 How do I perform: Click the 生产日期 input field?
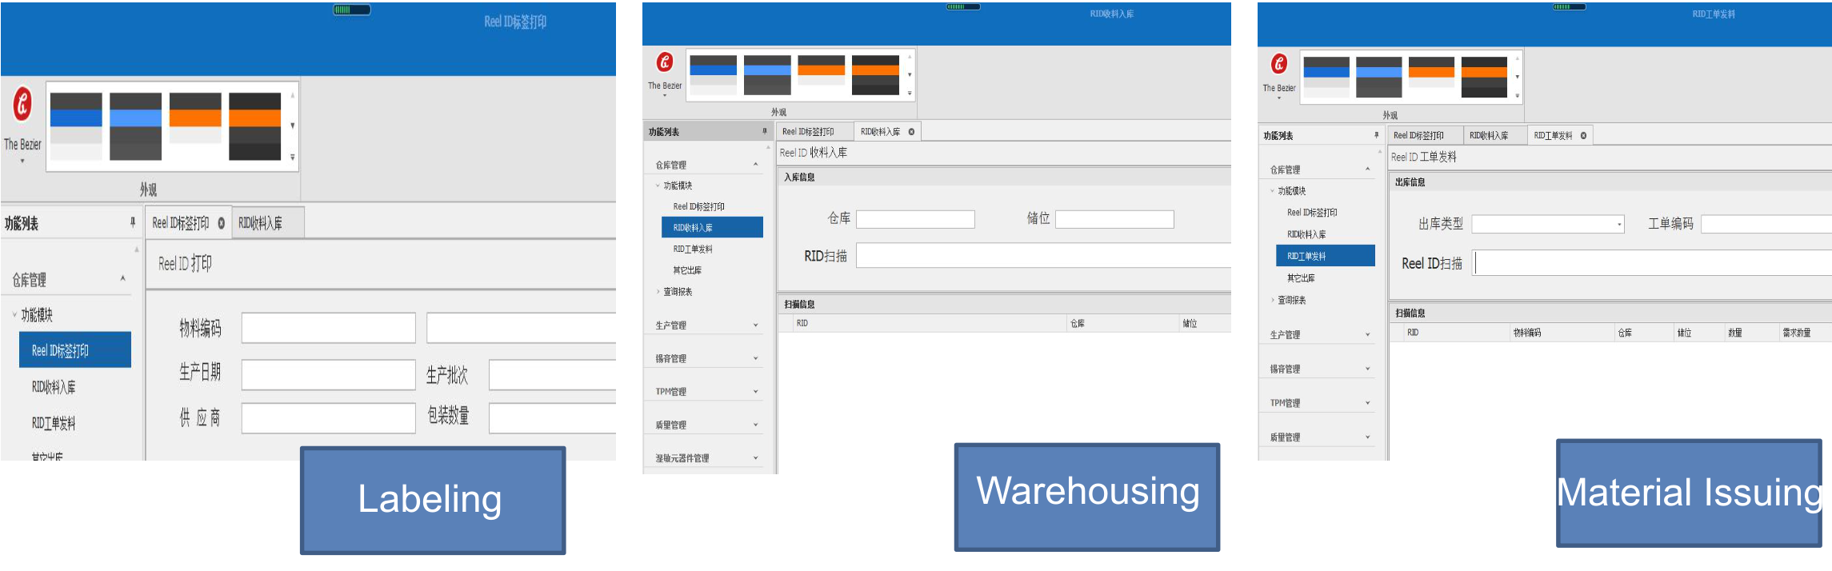click(x=328, y=374)
